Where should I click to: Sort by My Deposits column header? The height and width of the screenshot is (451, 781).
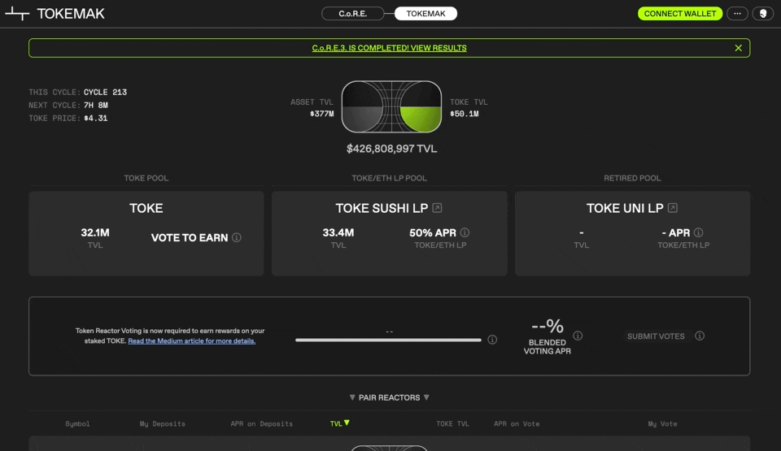tap(163, 423)
